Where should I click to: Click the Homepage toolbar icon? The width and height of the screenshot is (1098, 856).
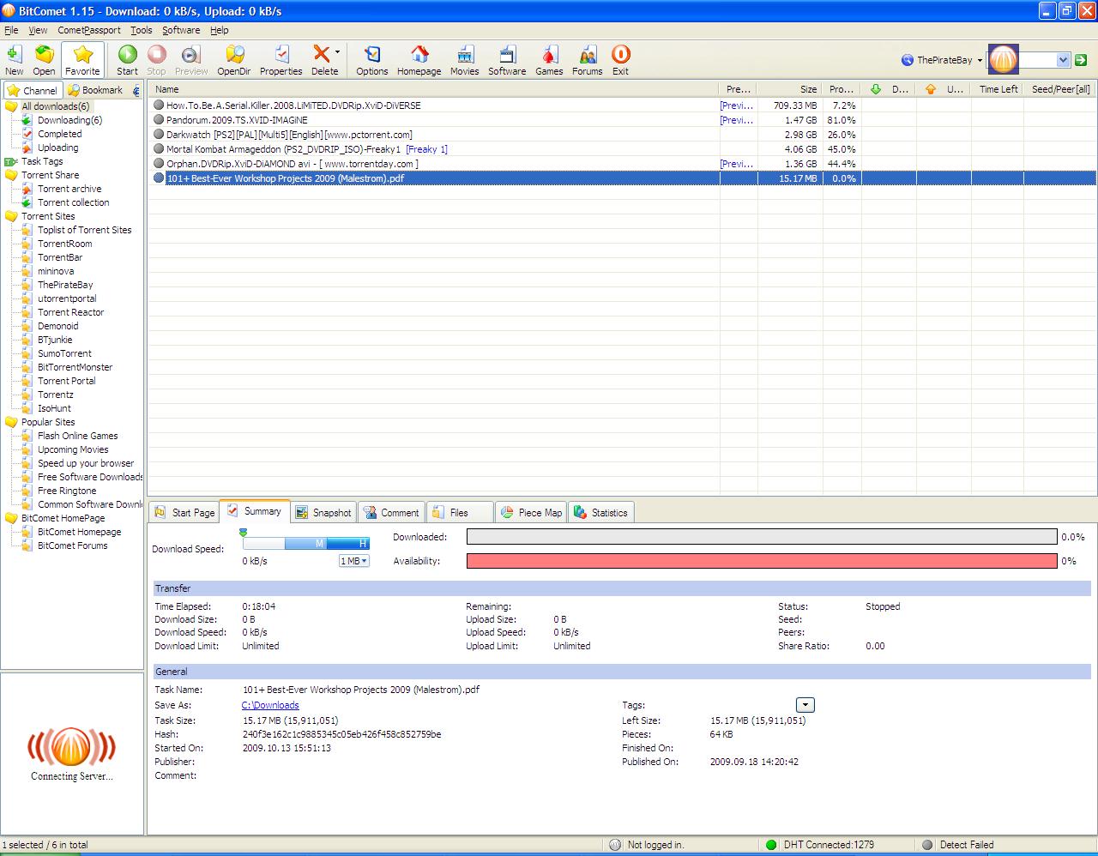click(x=419, y=60)
